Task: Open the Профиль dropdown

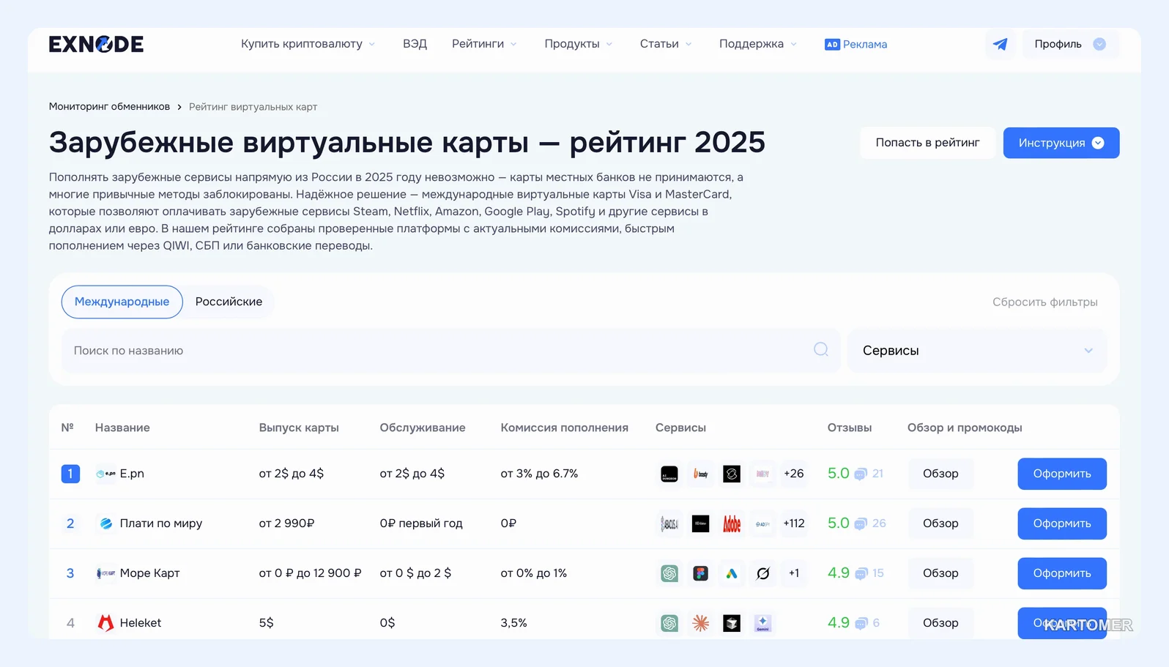Action: click(1070, 44)
